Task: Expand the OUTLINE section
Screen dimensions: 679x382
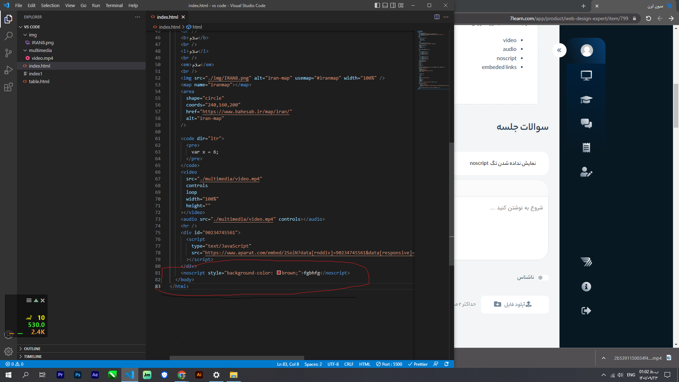Action: [32, 349]
